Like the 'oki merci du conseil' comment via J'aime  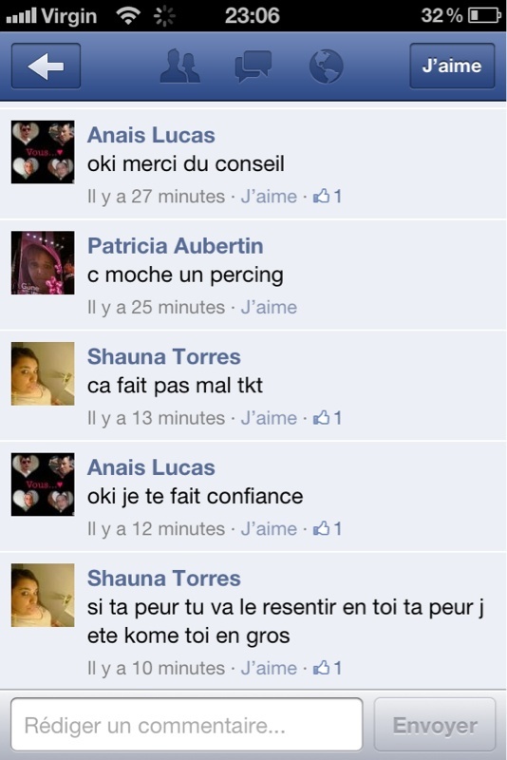(x=269, y=197)
